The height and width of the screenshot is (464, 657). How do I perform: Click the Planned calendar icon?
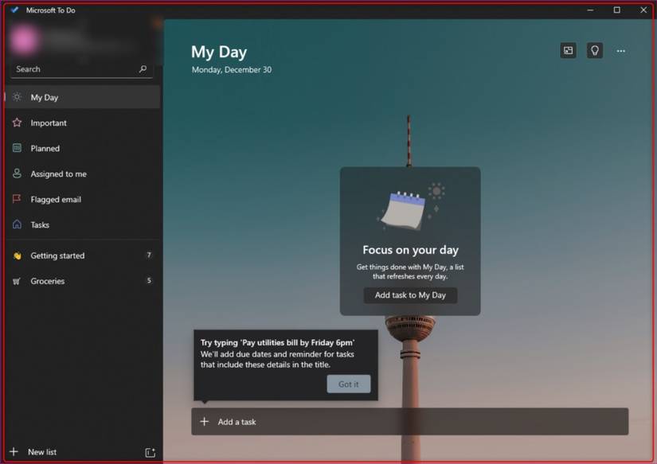coord(16,148)
